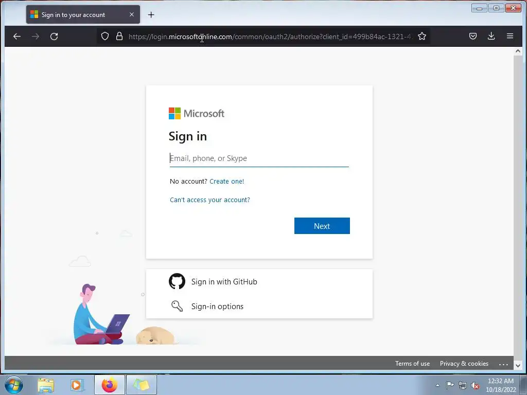Go back to previous page
Image resolution: width=527 pixels, height=395 pixels.
[17, 37]
